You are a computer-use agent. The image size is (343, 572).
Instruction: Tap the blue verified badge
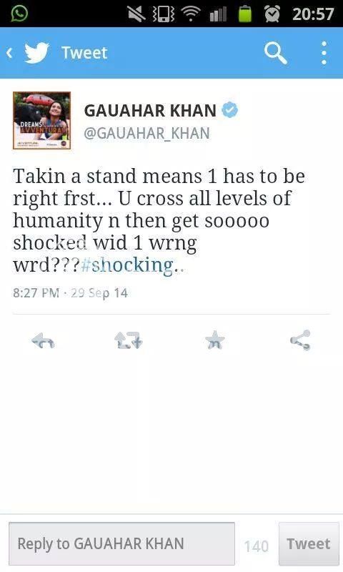click(229, 110)
